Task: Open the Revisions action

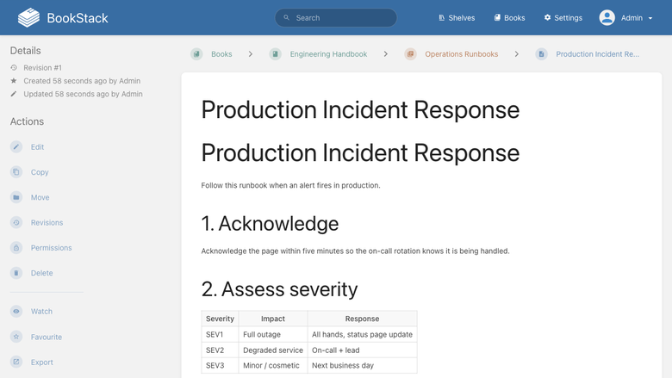Action: tap(47, 223)
